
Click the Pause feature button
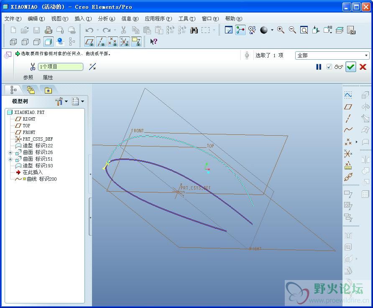319,67
